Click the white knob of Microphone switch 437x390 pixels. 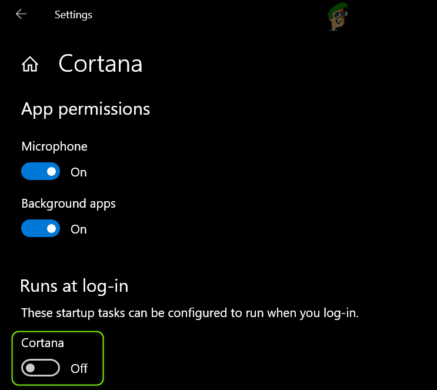coord(52,172)
